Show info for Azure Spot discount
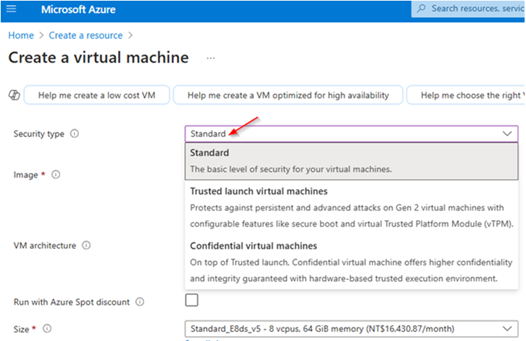Screen dimensions: 526x341 [140, 302]
